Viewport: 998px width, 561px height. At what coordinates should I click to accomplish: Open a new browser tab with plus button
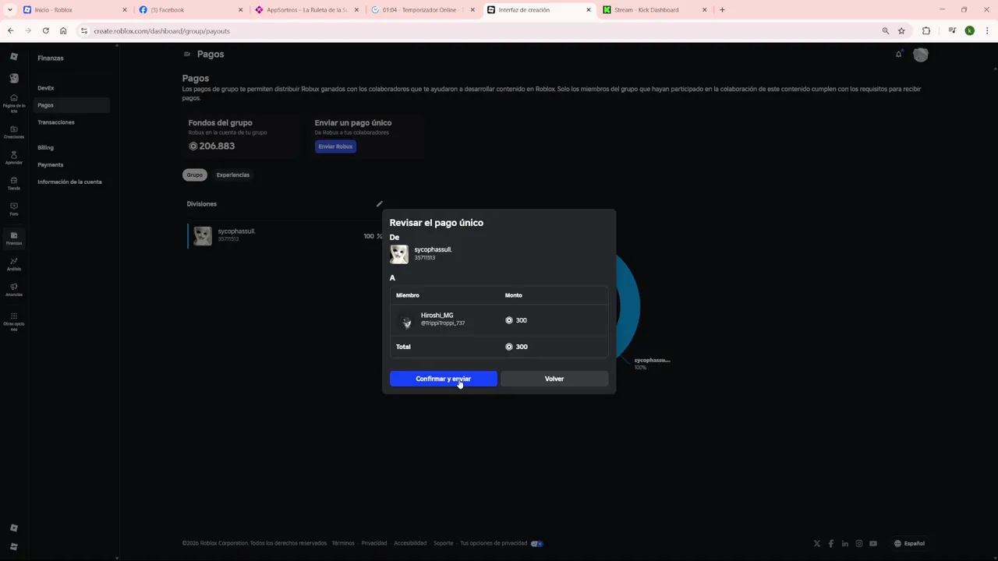point(722,10)
